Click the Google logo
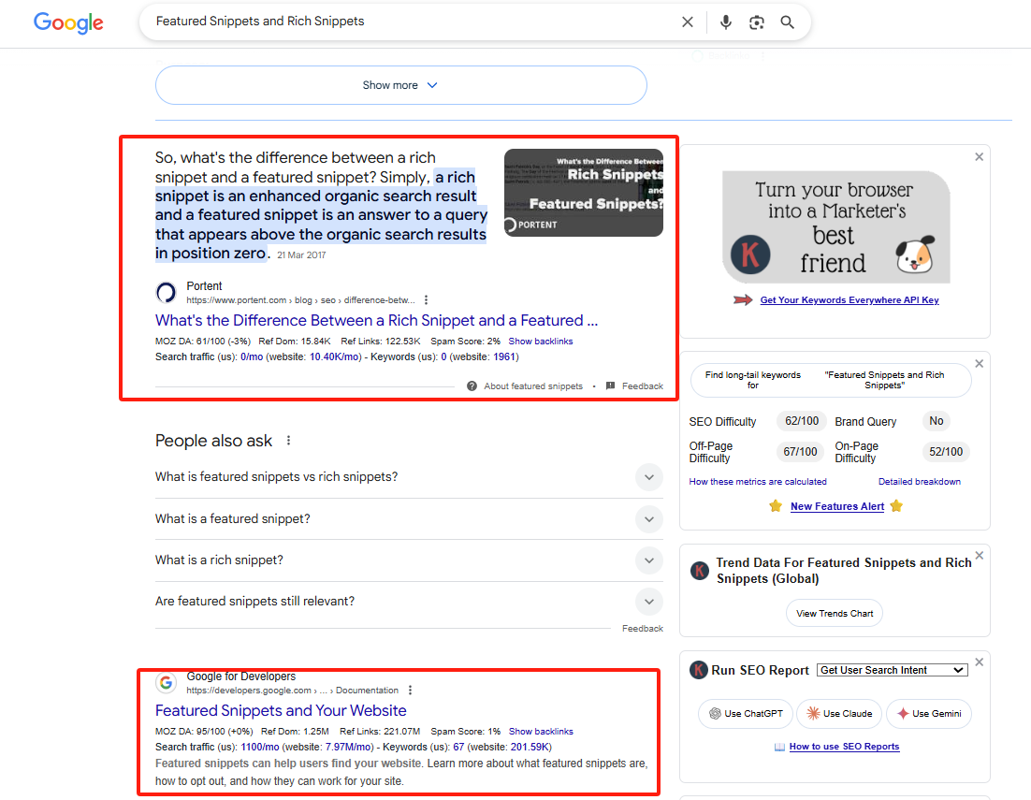This screenshot has height=800, width=1031. pyautogui.click(x=68, y=22)
